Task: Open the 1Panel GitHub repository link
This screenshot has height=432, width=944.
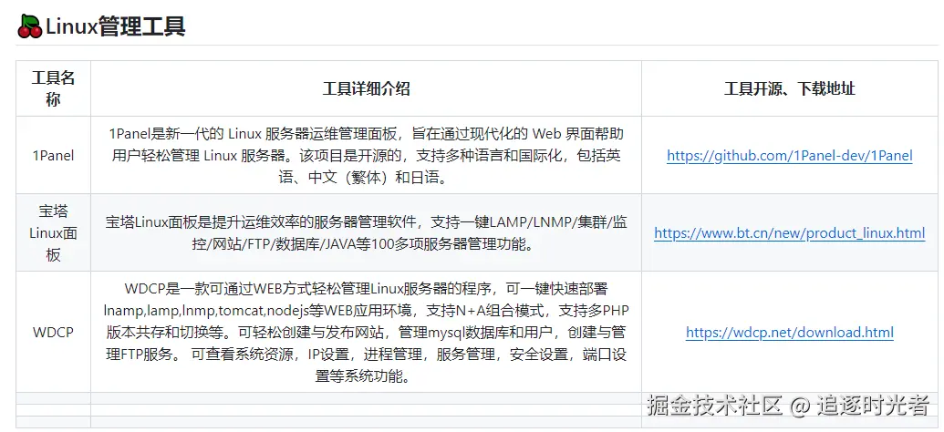Action: coord(789,156)
